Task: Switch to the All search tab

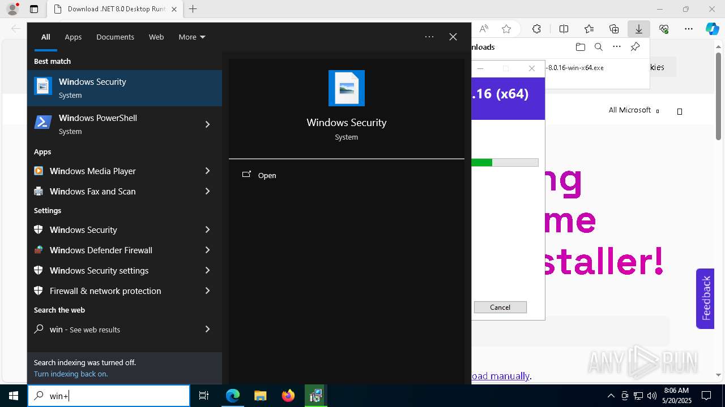Action: coord(45,37)
